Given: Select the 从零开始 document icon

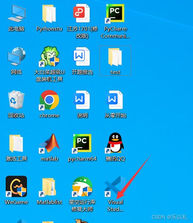Looking at the screenshot, I should point(115,100).
